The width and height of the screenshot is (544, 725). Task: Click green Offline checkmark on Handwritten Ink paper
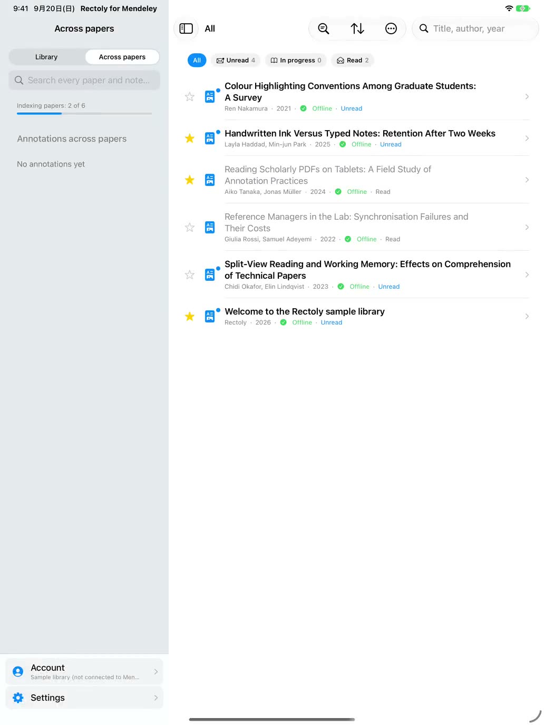coord(343,144)
